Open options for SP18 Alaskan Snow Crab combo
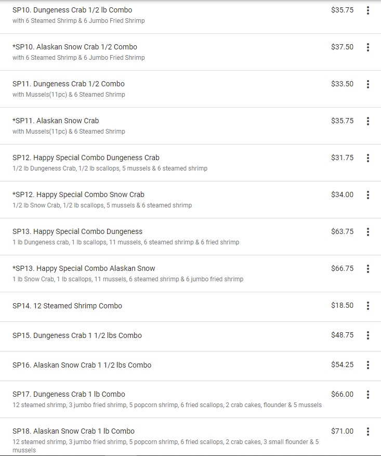Image resolution: width=381 pixels, height=456 pixels. click(x=368, y=432)
